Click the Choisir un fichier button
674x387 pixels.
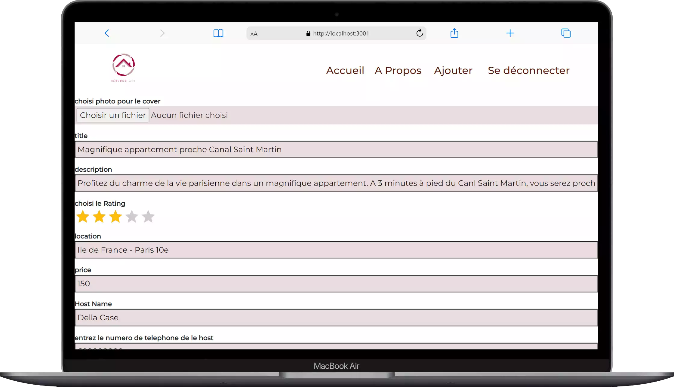click(x=113, y=115)
